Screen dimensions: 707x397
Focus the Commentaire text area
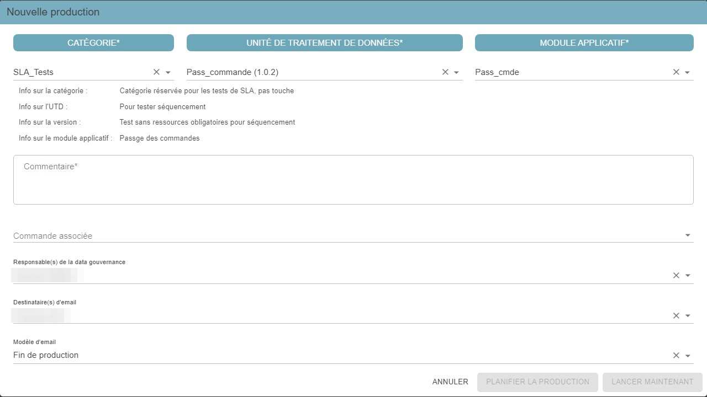[353, 180]
